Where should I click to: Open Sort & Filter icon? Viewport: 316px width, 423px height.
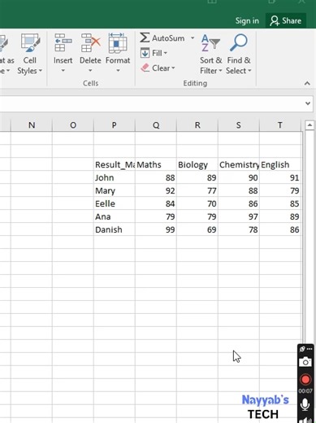click(x=210, y=43)
